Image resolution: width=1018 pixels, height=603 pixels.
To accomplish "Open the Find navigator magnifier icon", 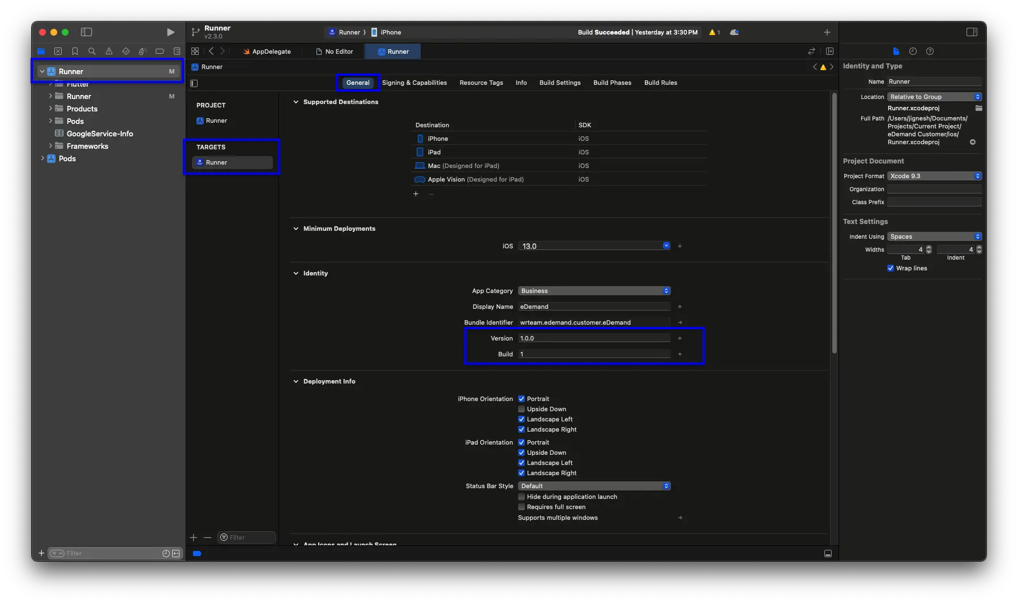I will coord(92,51).
